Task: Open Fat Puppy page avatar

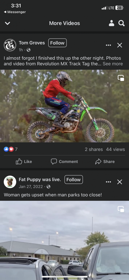Action: click(10, 182)
